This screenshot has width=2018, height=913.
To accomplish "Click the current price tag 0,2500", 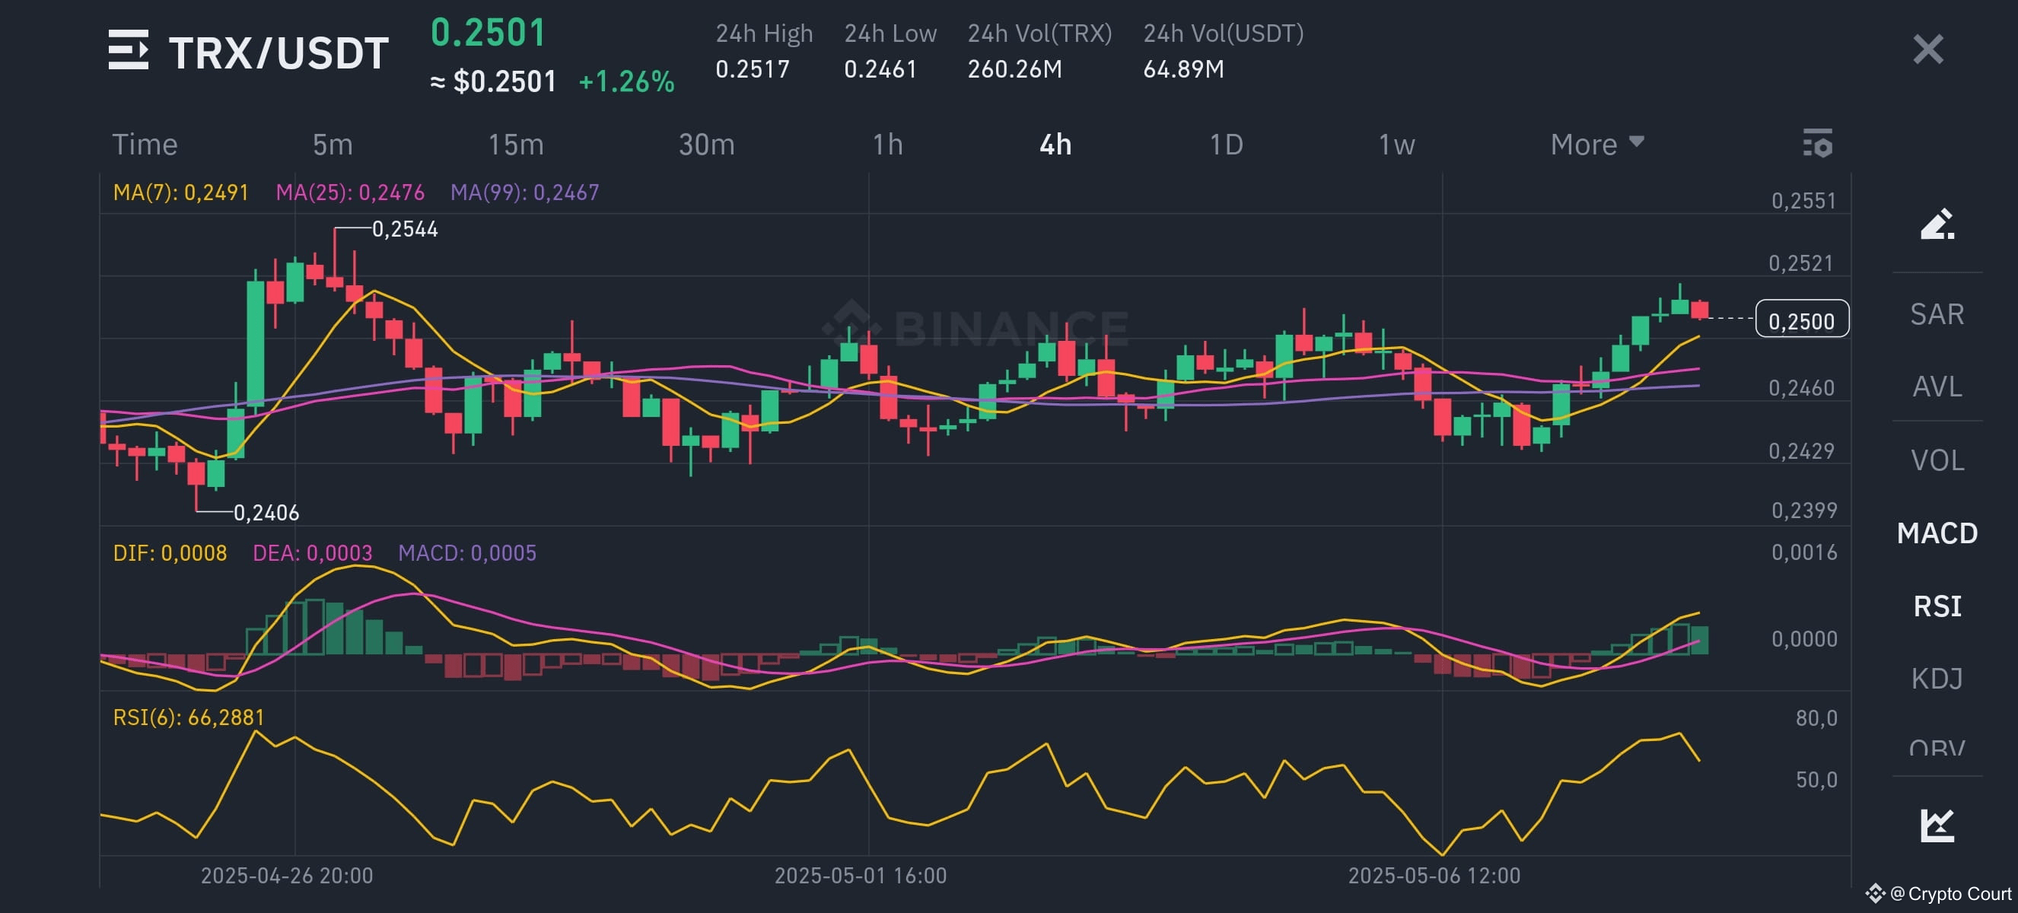I will 1801,320.
